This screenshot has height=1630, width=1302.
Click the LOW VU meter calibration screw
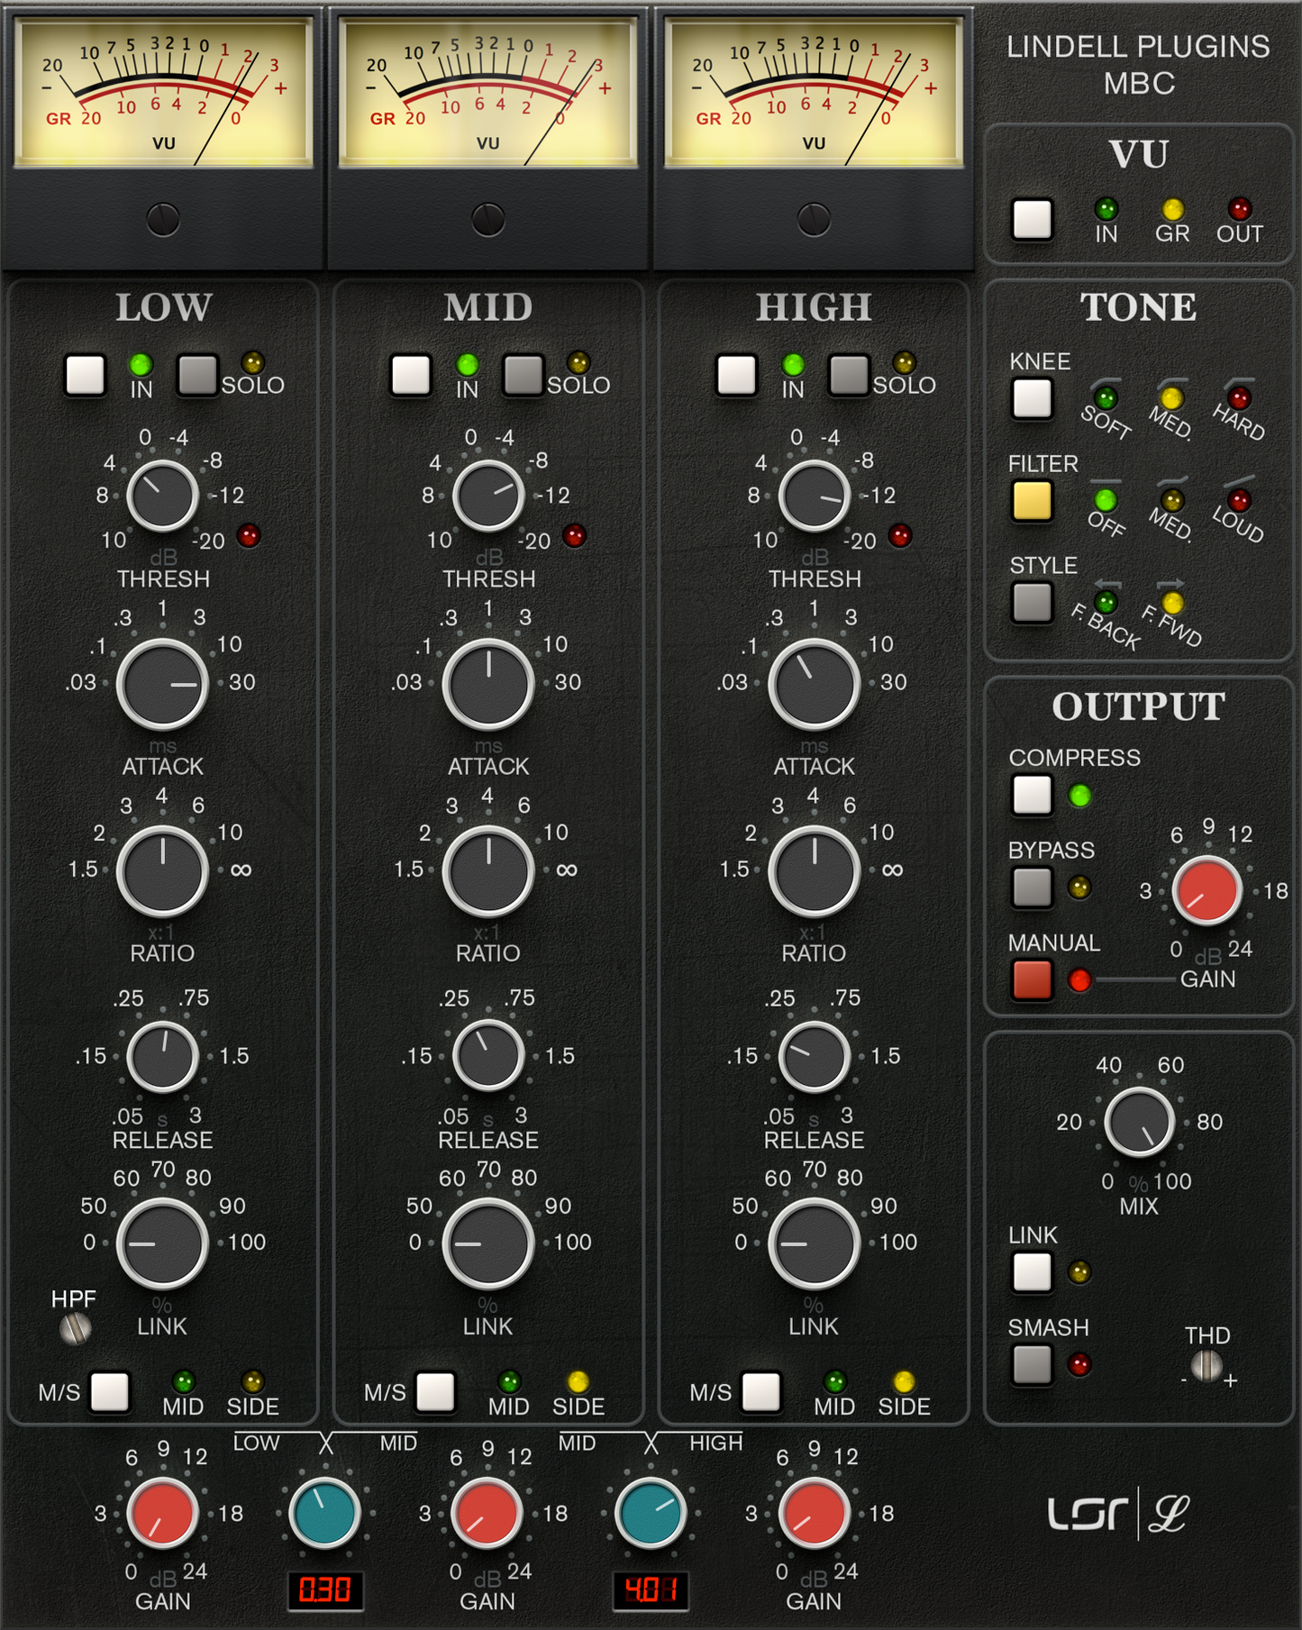pyautogui.click(x=163, y=220)
